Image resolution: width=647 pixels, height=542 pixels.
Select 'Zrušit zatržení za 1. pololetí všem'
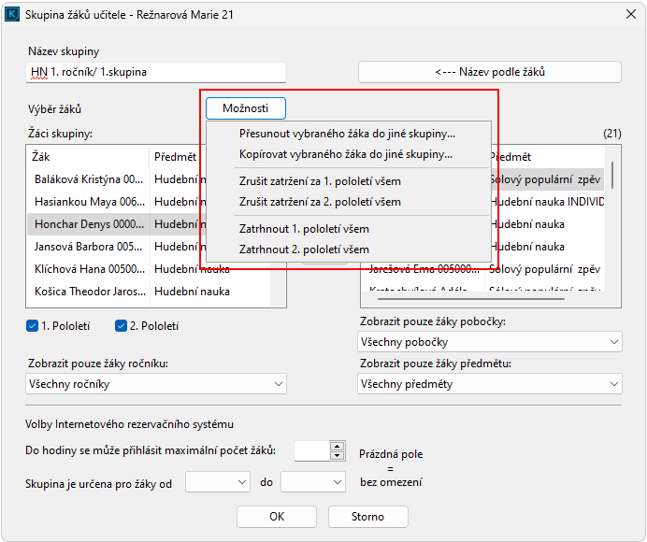(x=320, y=181)
